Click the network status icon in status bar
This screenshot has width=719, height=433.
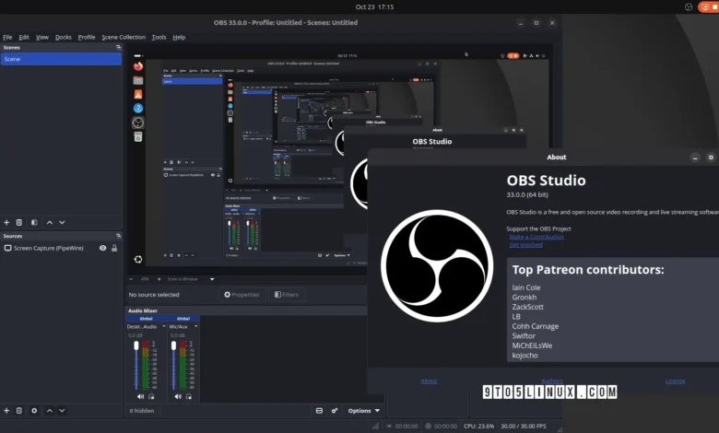click(x=375, y=427)
